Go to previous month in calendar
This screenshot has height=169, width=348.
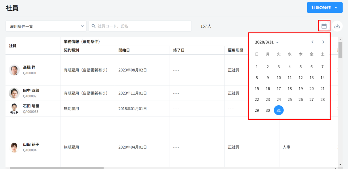(312, 42)
